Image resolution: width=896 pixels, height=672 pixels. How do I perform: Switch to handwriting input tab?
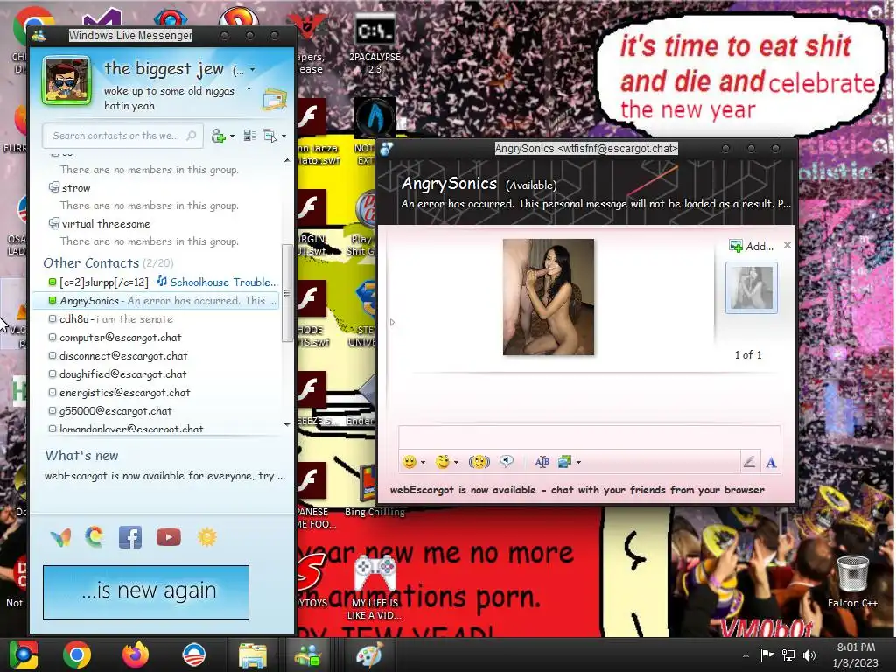[x=749, y=462]
